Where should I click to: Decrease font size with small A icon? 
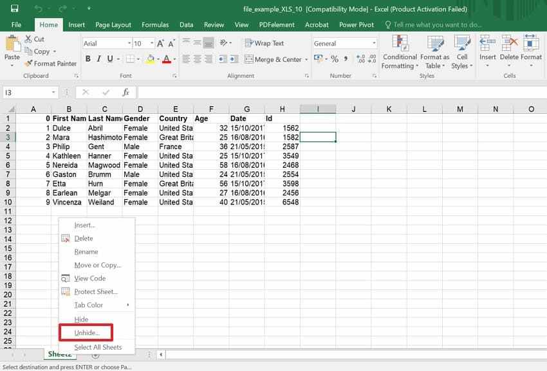click(x=171, y=44)
